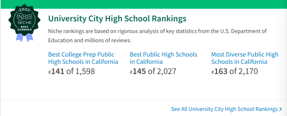Click the 'of 2,027' total count text
Screen dimensions: 287x116
162,71
